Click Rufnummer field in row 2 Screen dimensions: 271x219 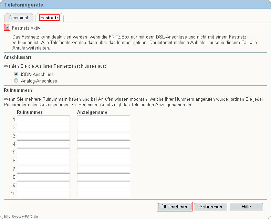[x=43, y=128]
